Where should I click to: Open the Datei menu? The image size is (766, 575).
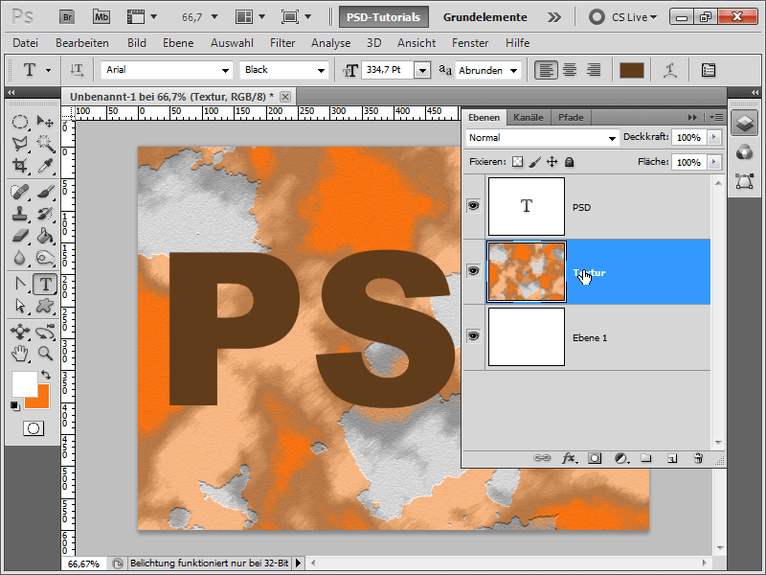coord(26,43)
